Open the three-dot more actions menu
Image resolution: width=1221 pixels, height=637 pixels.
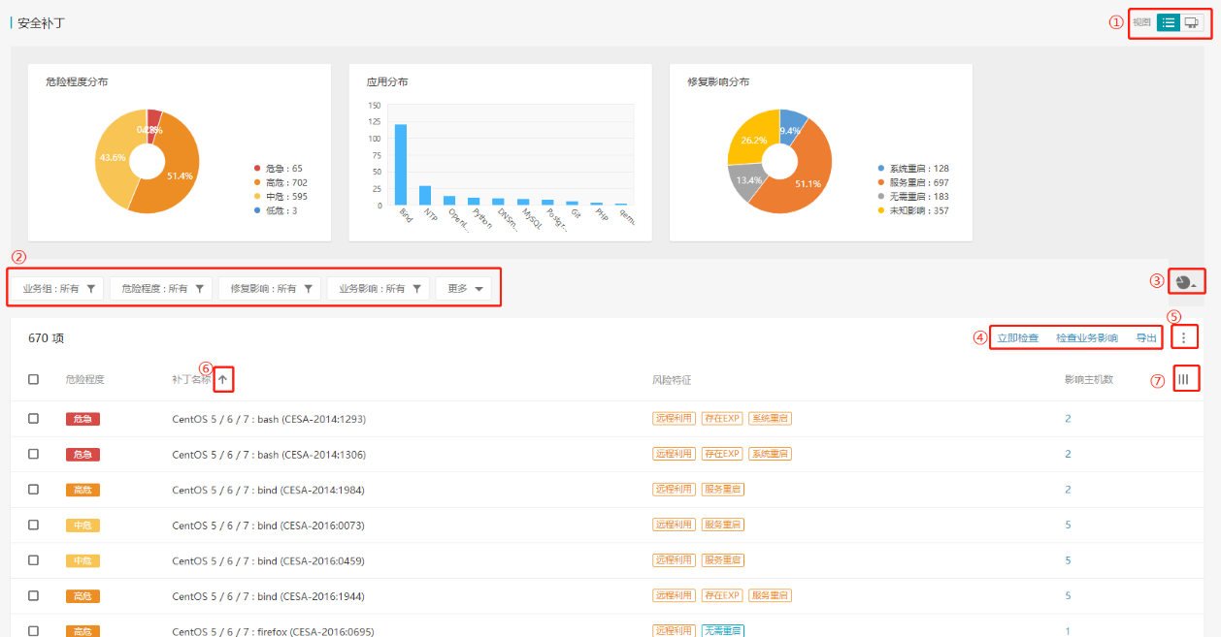pos(1183,337)
